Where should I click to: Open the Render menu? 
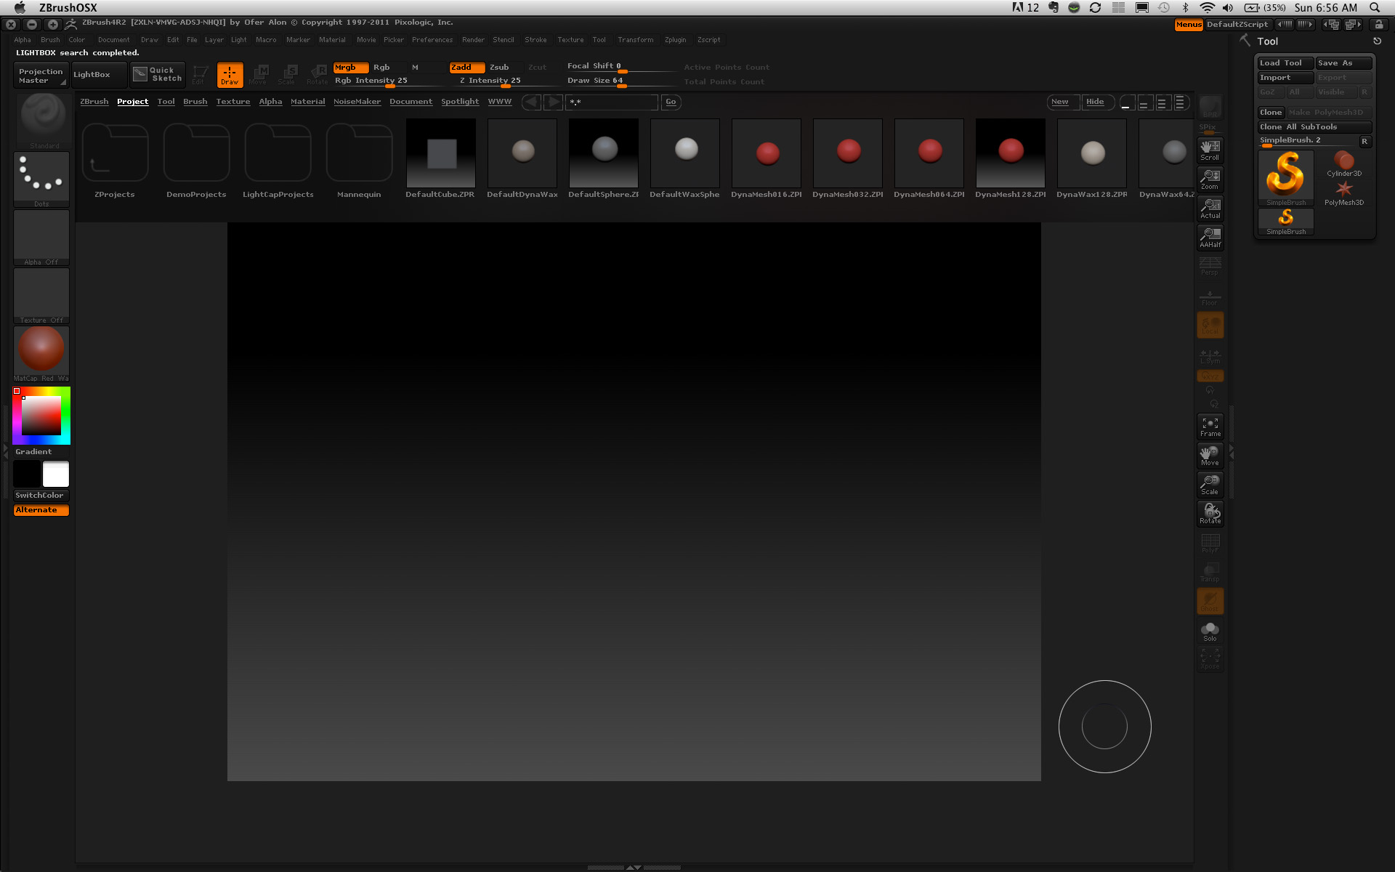coord(473,40)
